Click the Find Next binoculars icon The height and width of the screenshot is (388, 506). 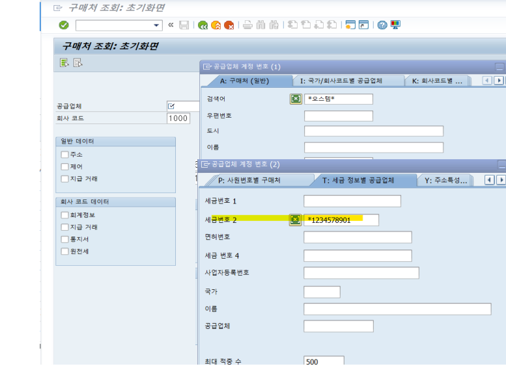[274, 25]
